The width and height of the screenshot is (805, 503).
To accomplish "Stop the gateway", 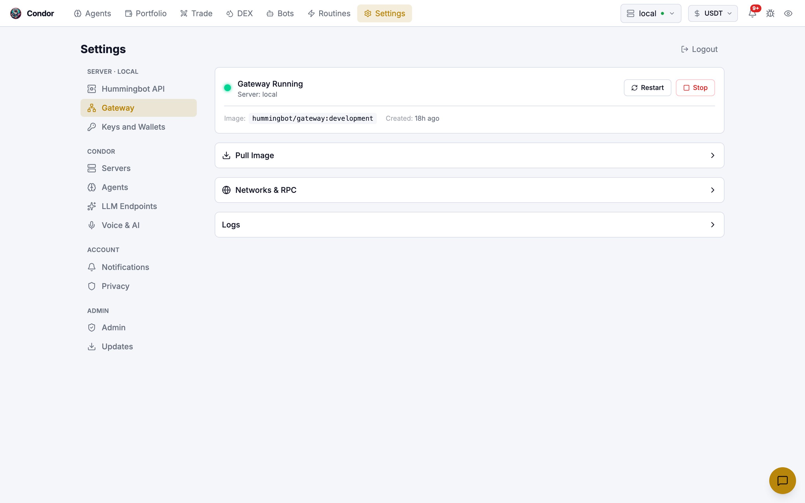I will [x=695, y=87].
